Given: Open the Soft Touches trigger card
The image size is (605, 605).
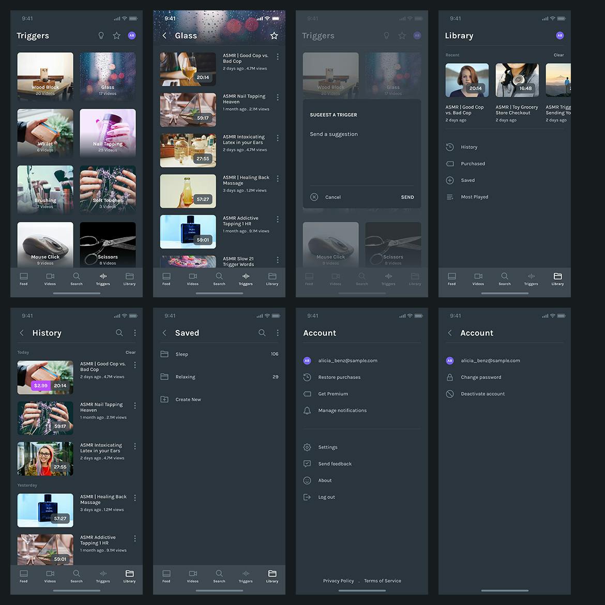Looking at the screenshot, I should 108,189.
